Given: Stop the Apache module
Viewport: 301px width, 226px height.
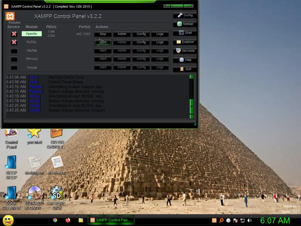Looking at the screenshot, I should [x=103, y=34].
